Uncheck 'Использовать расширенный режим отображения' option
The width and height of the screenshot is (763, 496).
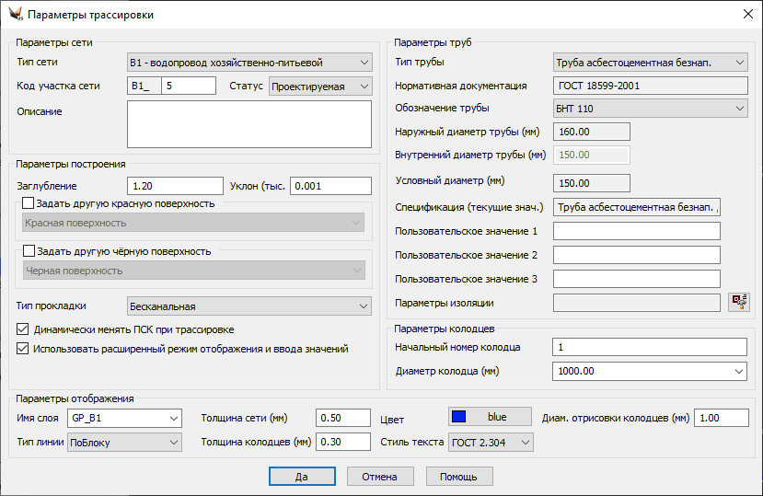[23, 349]
